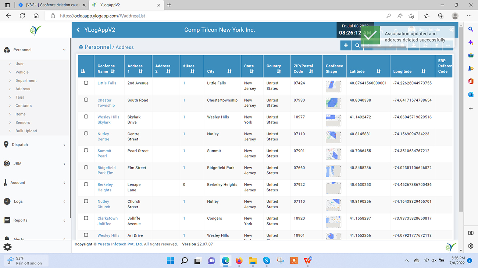
Task: Open the Edge sidebar tools briefcase icon
Action: (x=471, y=55)
